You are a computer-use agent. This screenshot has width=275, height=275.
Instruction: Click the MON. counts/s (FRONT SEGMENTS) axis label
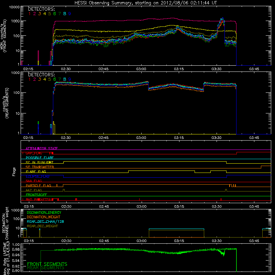coord(3,36)
